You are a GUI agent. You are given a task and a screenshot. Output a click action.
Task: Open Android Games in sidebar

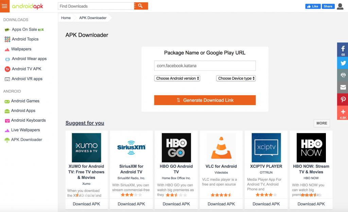(25, 101)
